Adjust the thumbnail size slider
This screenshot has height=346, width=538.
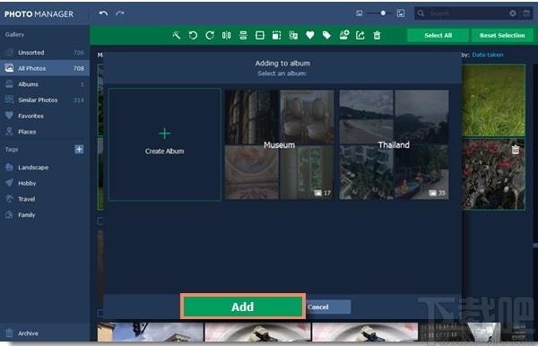click(383, 13)
